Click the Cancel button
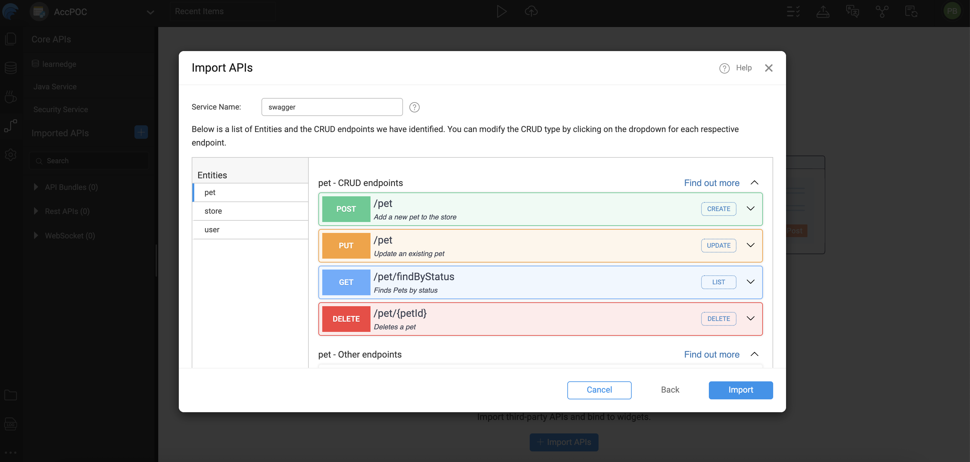The height and width of the screenshot is (462, 970). tap(599, 390)
